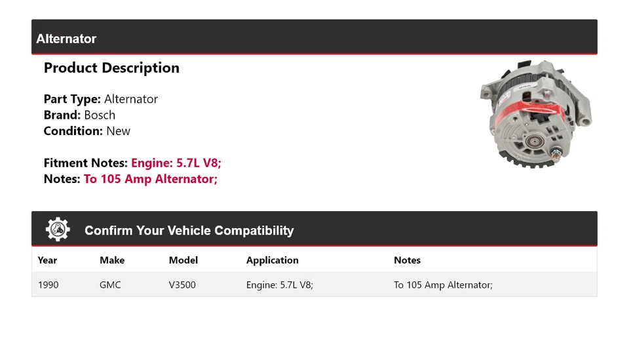Click the table's To 105 Amp Alternator cell

click(x=443, y=285)
